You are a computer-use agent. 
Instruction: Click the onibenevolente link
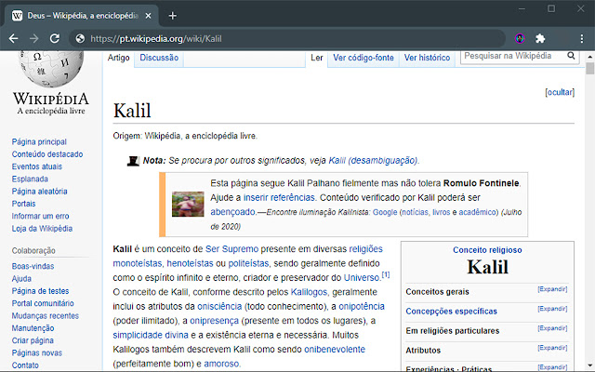click(x=335, y=350)
